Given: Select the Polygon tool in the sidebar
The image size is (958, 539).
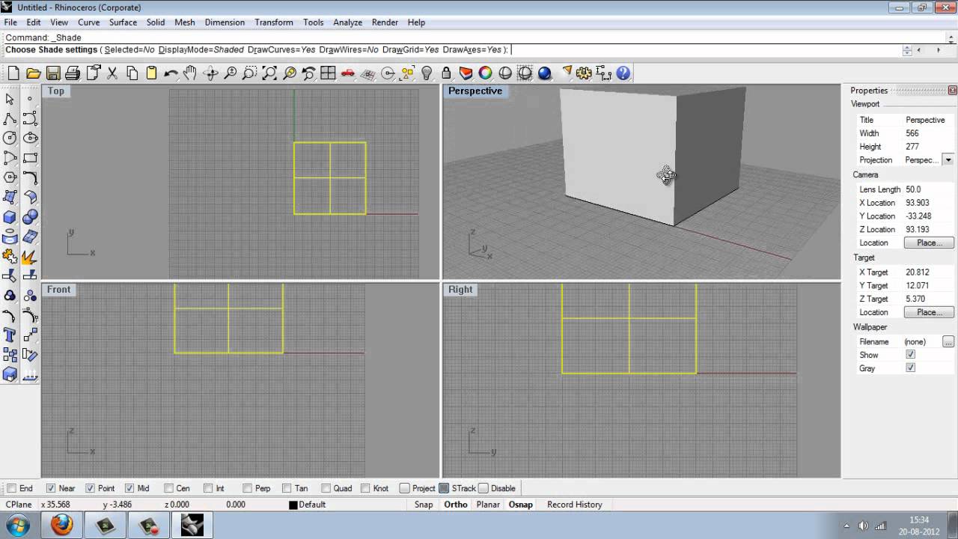Looking at the screenshot, I should pos(10,177).
